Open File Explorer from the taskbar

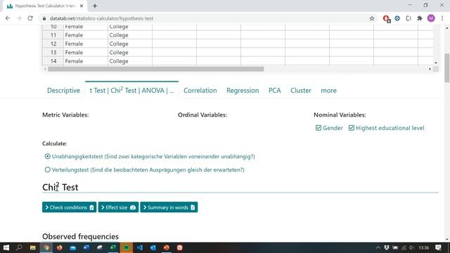tap(33, 247)
